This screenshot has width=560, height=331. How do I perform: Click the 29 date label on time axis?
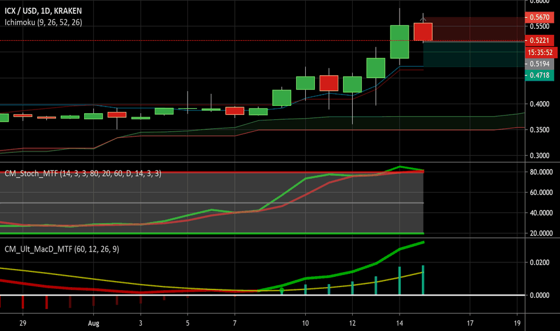23,323
